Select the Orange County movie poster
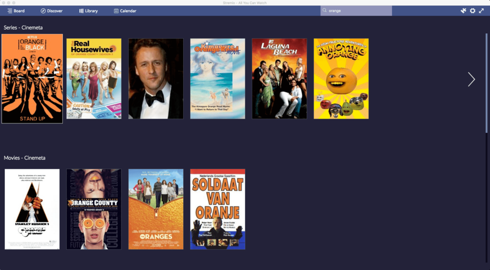 click(x=94, y=209)
